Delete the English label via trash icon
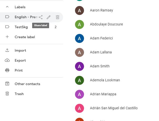This screenshot has height=121, width=159. click(57, 17)
